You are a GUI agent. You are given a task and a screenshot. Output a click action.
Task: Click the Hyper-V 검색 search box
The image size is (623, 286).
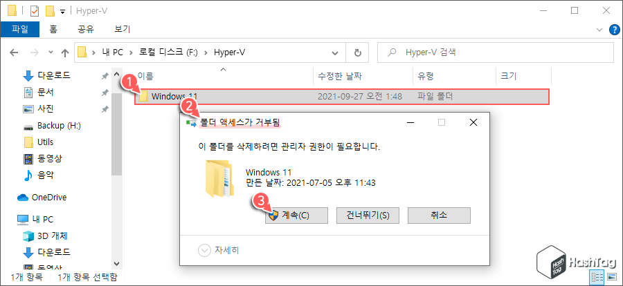(x=496, y=53)
